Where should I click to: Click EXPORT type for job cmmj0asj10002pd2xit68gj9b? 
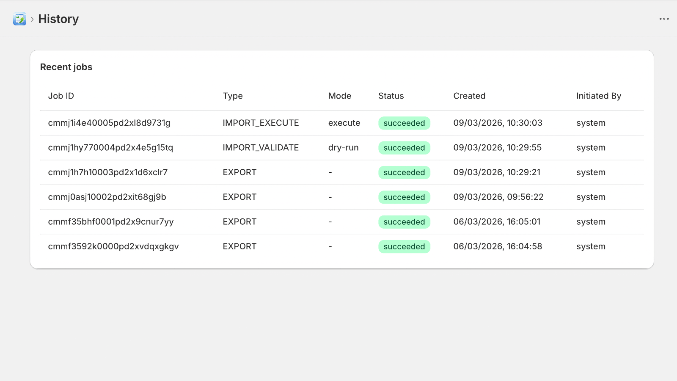239,197
